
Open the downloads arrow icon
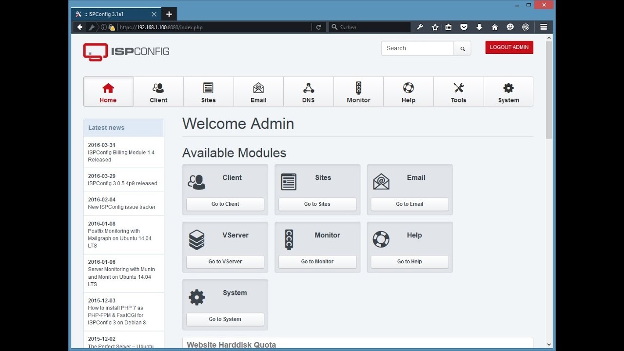coord(479,27)
